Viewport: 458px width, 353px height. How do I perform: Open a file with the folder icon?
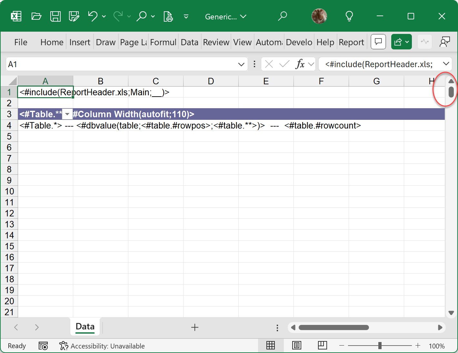click(36, 16)
